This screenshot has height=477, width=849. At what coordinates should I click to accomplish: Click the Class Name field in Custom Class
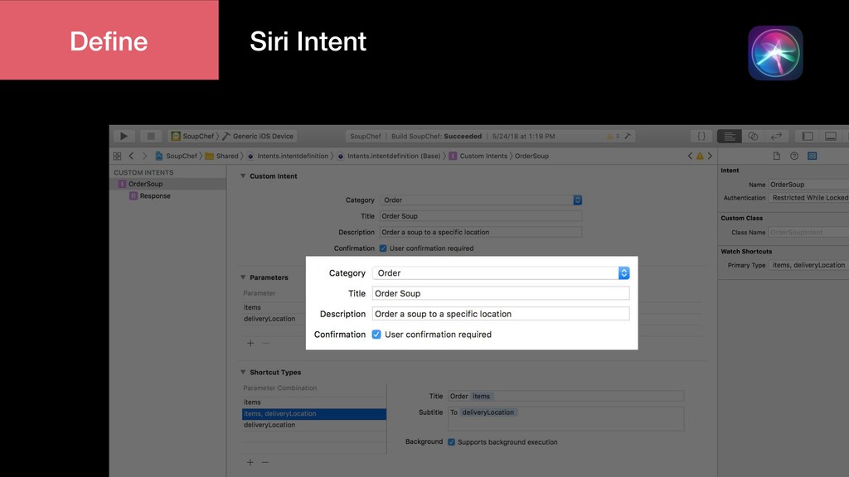pos(808,233)
